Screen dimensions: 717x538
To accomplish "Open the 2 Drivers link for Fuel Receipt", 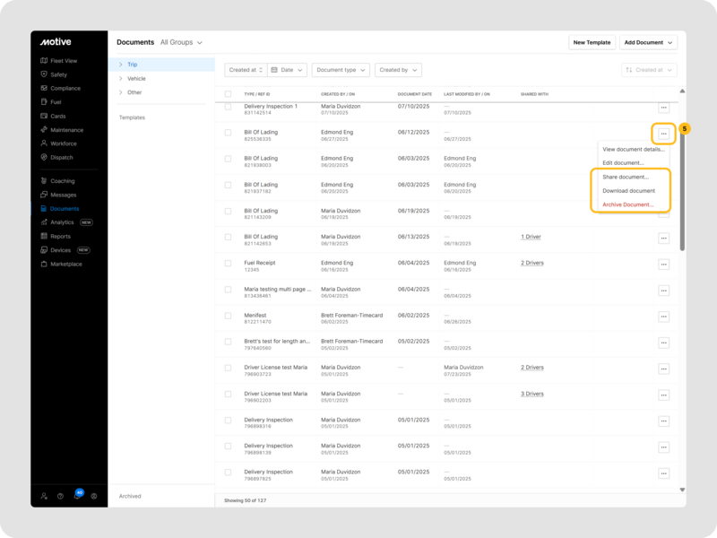I will tap(532, 263).
